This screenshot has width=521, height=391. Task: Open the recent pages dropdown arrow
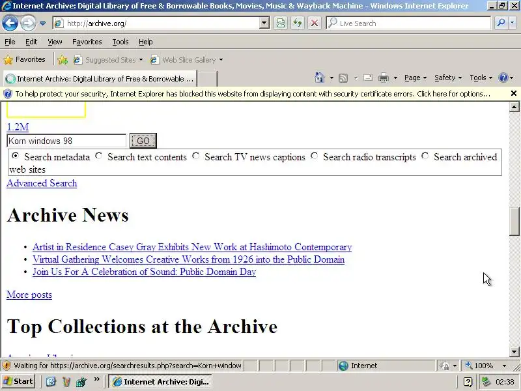pyautogui.click(x=43, y=23)
